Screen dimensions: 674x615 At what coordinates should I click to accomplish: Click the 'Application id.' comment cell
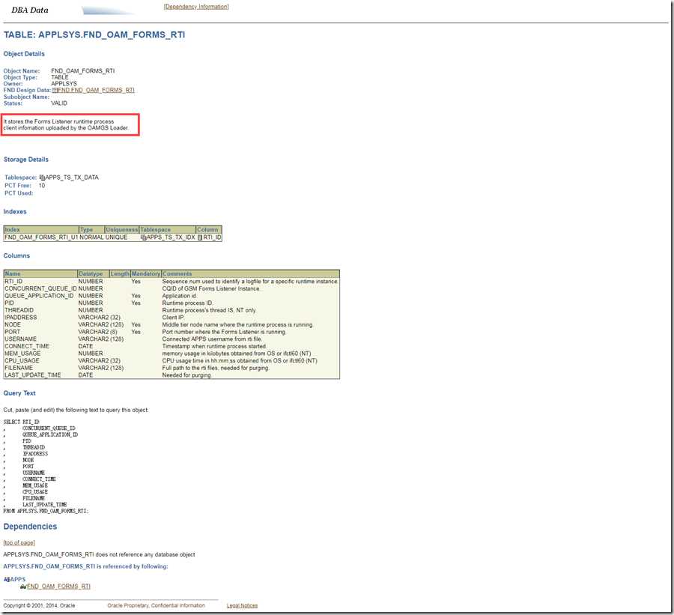(180, 296)
